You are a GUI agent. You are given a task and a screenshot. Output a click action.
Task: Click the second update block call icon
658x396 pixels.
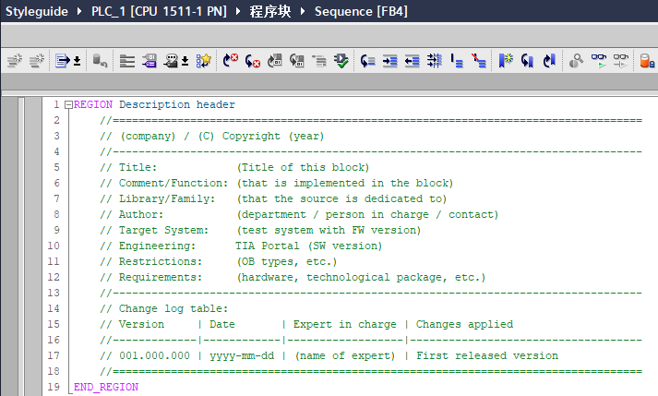click(297, 61)
